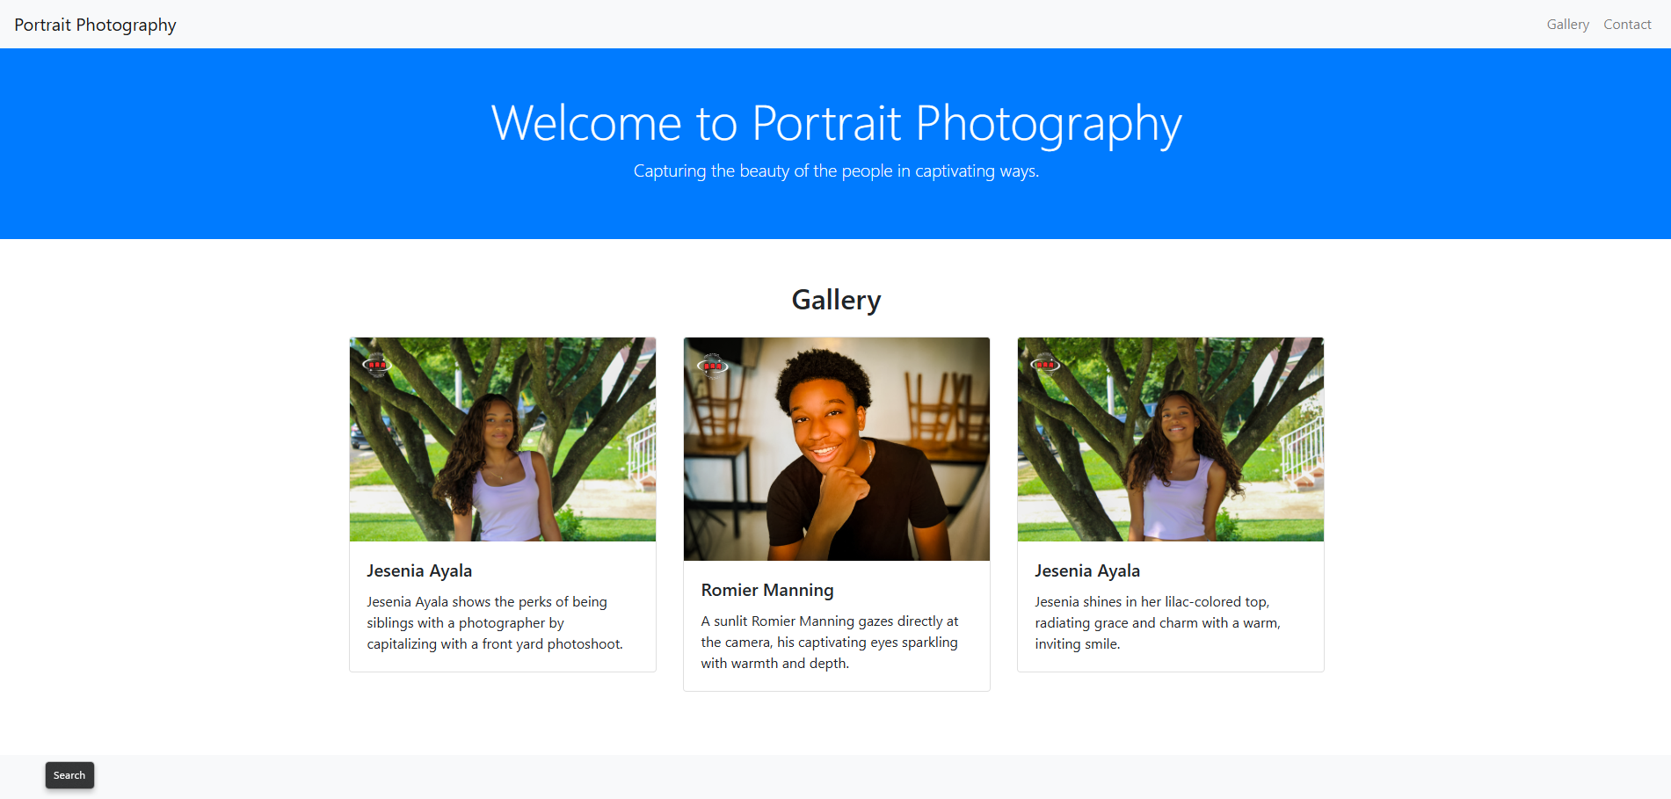1671x799 pixels.
Task: Select the Romier Manning card title
Action: [766, 590]
